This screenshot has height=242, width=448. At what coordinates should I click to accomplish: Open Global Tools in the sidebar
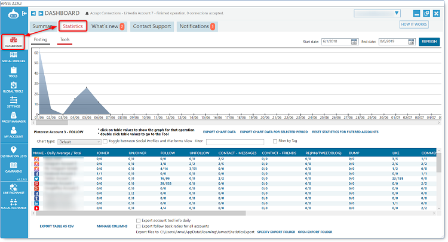(x=13, y=87)
